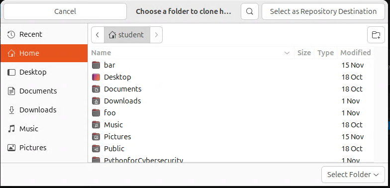The width and height of the screenshot is (390, 188).
Task: Click the 18 Oct date of Music row
Action: point(352,125)
